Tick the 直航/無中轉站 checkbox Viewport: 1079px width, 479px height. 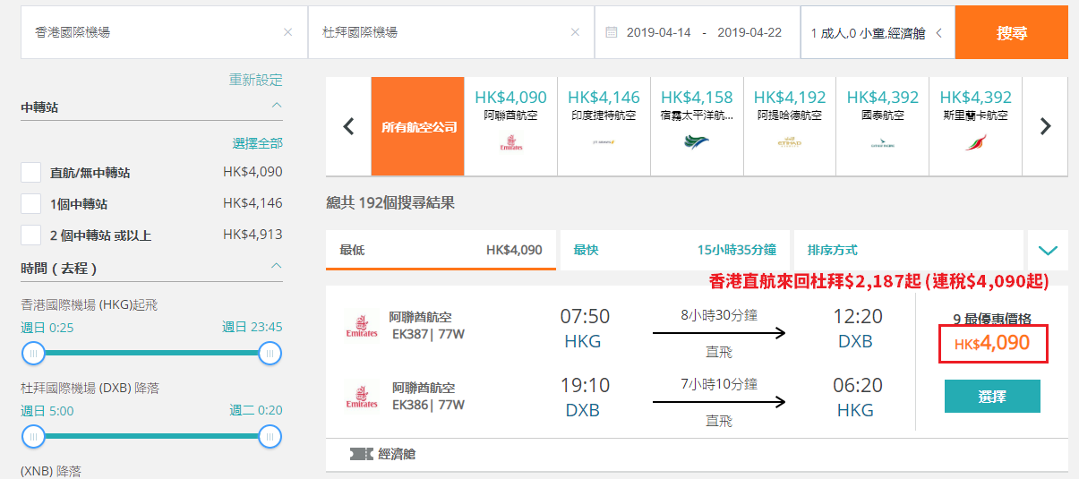[31, 173]
